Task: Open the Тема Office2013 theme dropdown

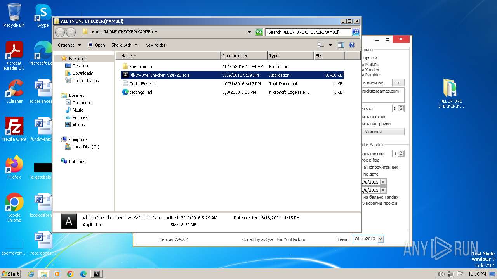Action: (368, 239)
